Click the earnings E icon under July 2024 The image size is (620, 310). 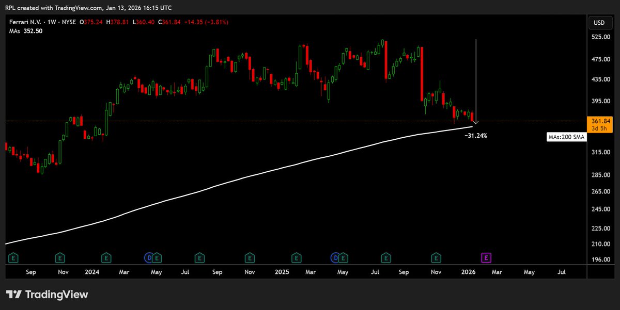coord(199,257)
